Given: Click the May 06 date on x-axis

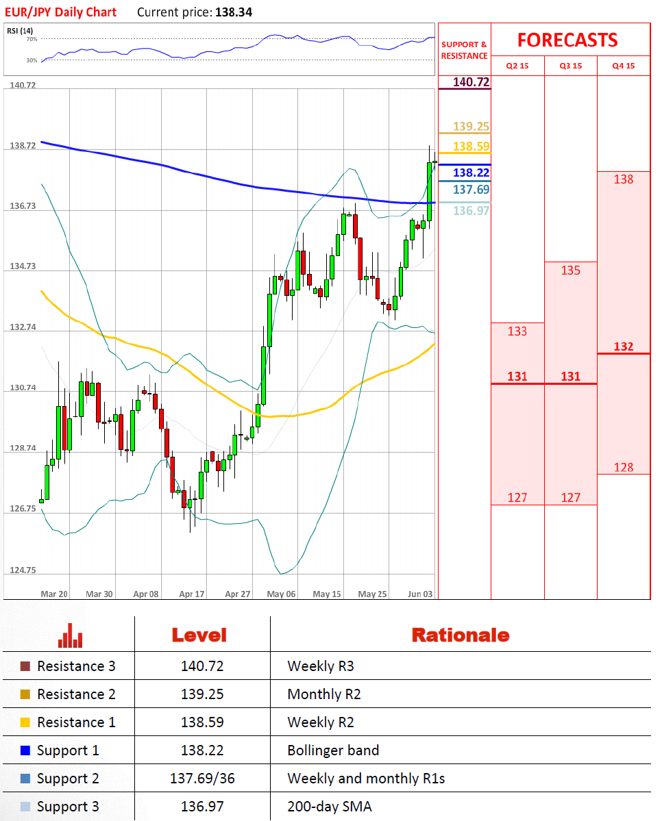Looking at the screenshot, I should pyautogui.click(x=281, y=594).
